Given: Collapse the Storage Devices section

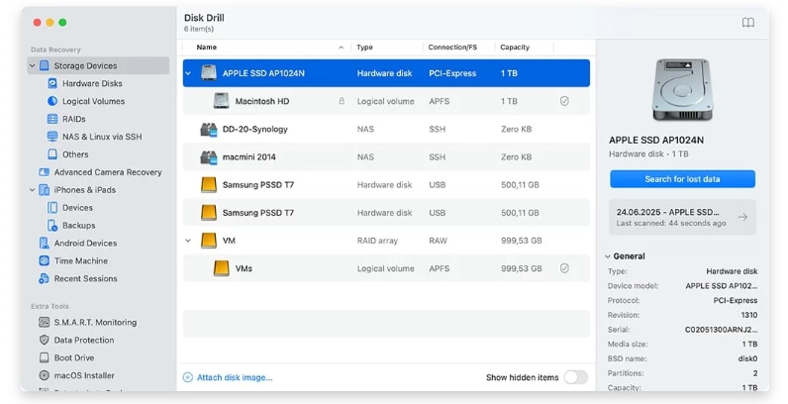Looking at the screenshot, I should pos(32,65).
